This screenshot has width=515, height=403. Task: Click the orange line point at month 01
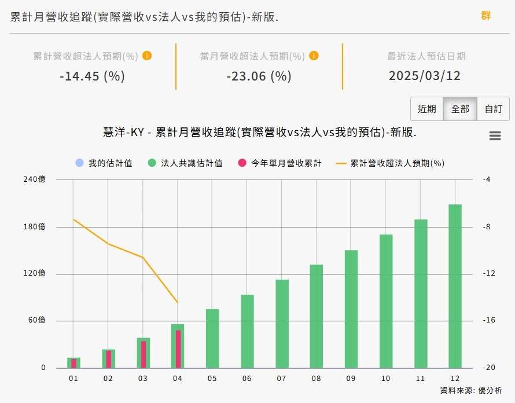tap(73, 219)
